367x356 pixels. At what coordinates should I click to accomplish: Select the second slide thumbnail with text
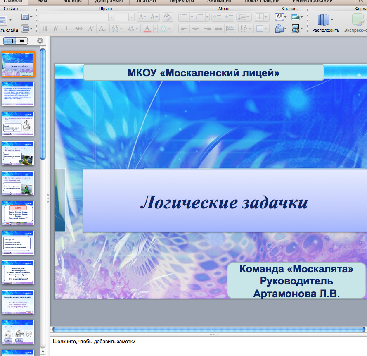point(18,94)
